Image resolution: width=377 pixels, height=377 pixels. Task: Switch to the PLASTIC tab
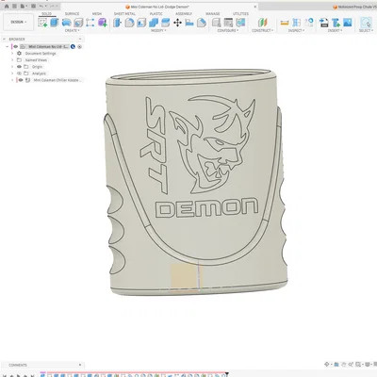[156, 14]
